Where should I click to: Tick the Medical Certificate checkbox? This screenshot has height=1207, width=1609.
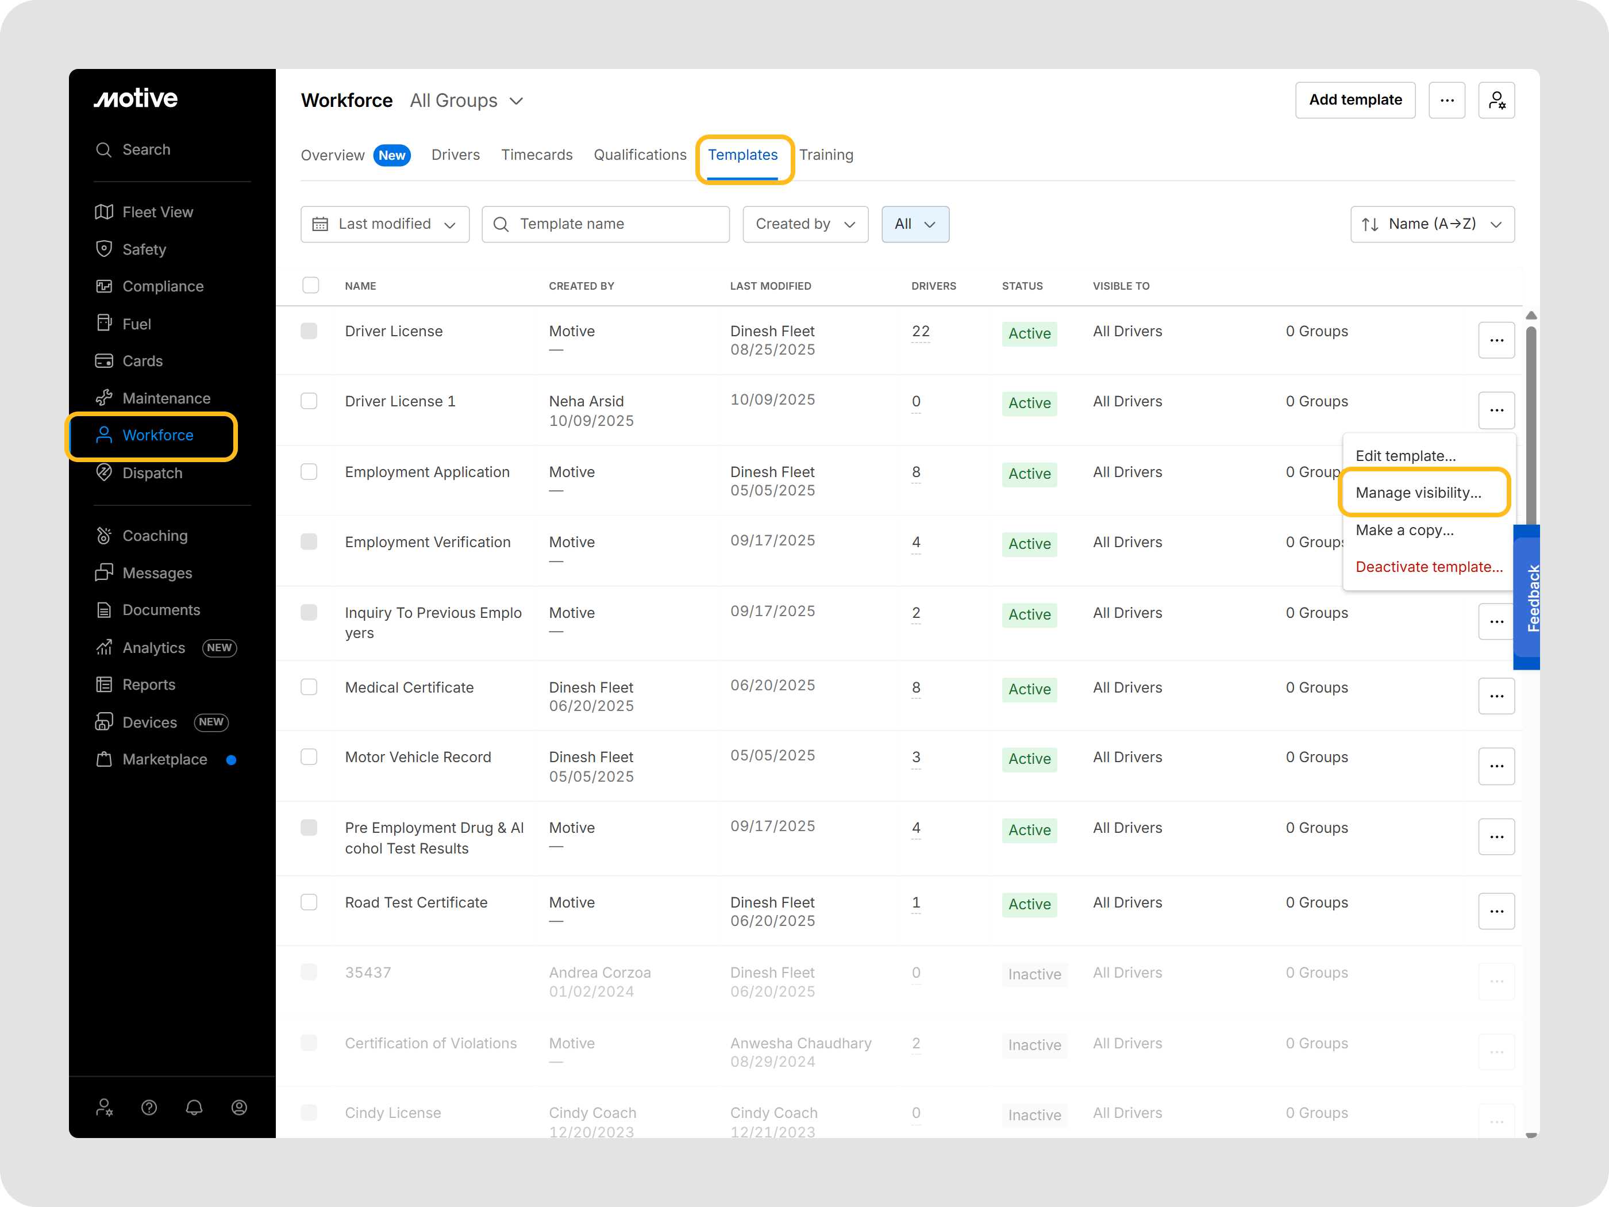click(309, 687)
